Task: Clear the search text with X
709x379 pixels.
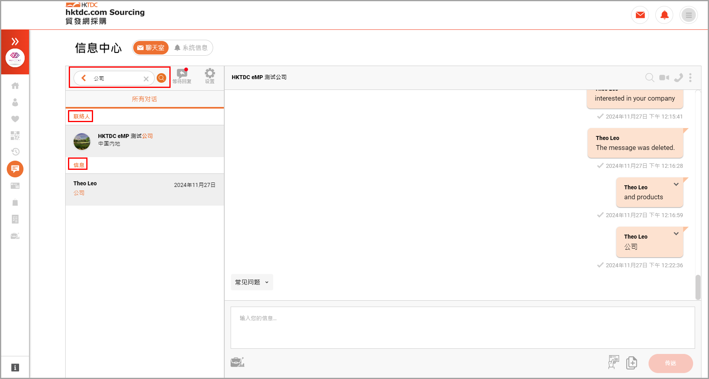Action: [x=146, y=79]
